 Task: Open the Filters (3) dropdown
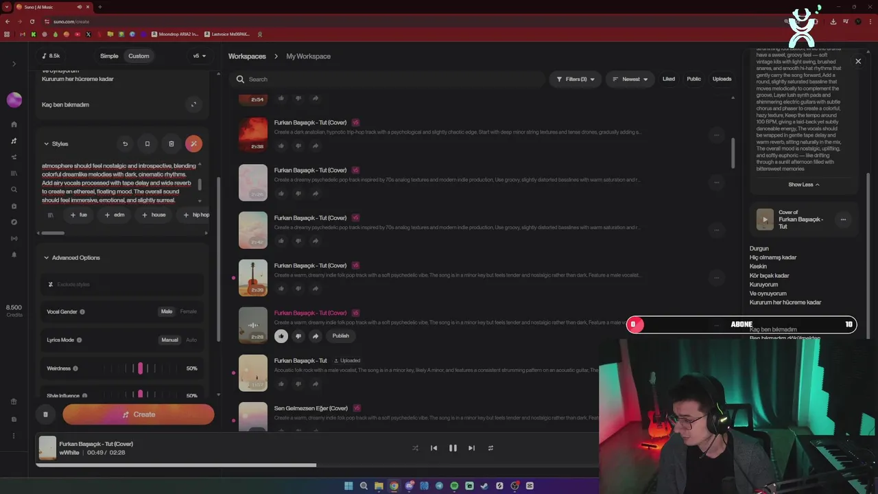point(576,79)
